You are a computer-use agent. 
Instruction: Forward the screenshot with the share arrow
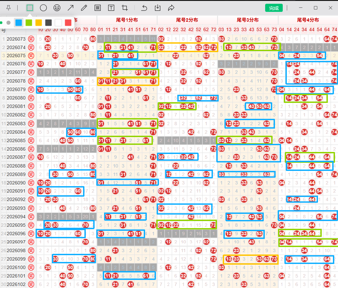pos(171,8)
